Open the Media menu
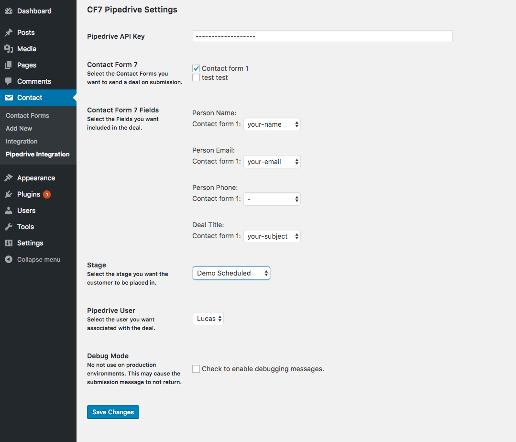The width and height of the screenshot is (516, 442). (38, 49)
